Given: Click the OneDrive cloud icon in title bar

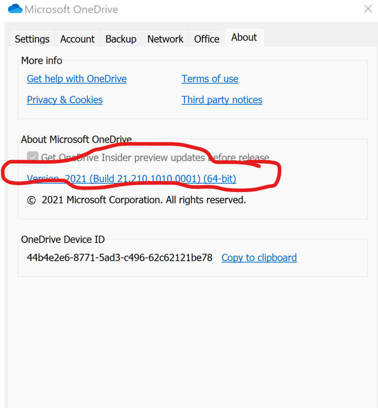Looking at the screenshot, I should pyautogui.click(x=15, y=9).
